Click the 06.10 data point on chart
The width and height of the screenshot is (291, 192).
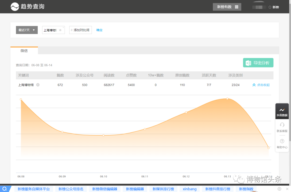point(103,135)
